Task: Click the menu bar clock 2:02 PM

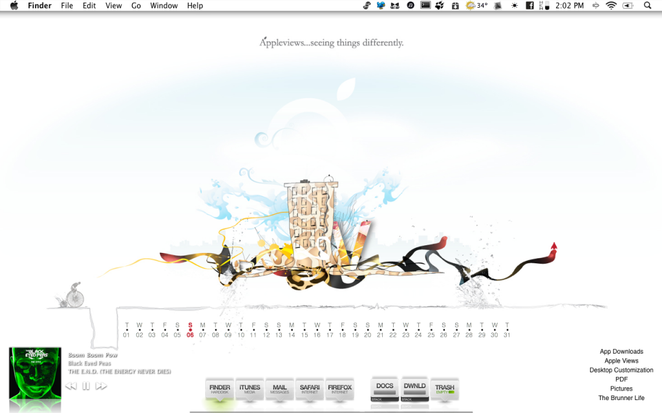Action: click(x=570, y=5)
